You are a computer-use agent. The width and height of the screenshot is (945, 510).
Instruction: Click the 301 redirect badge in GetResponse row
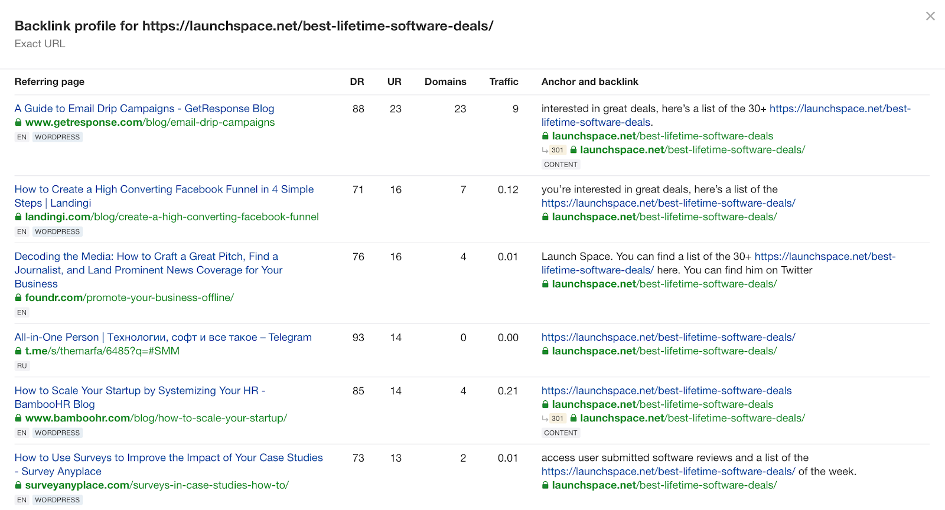[557, 150]
